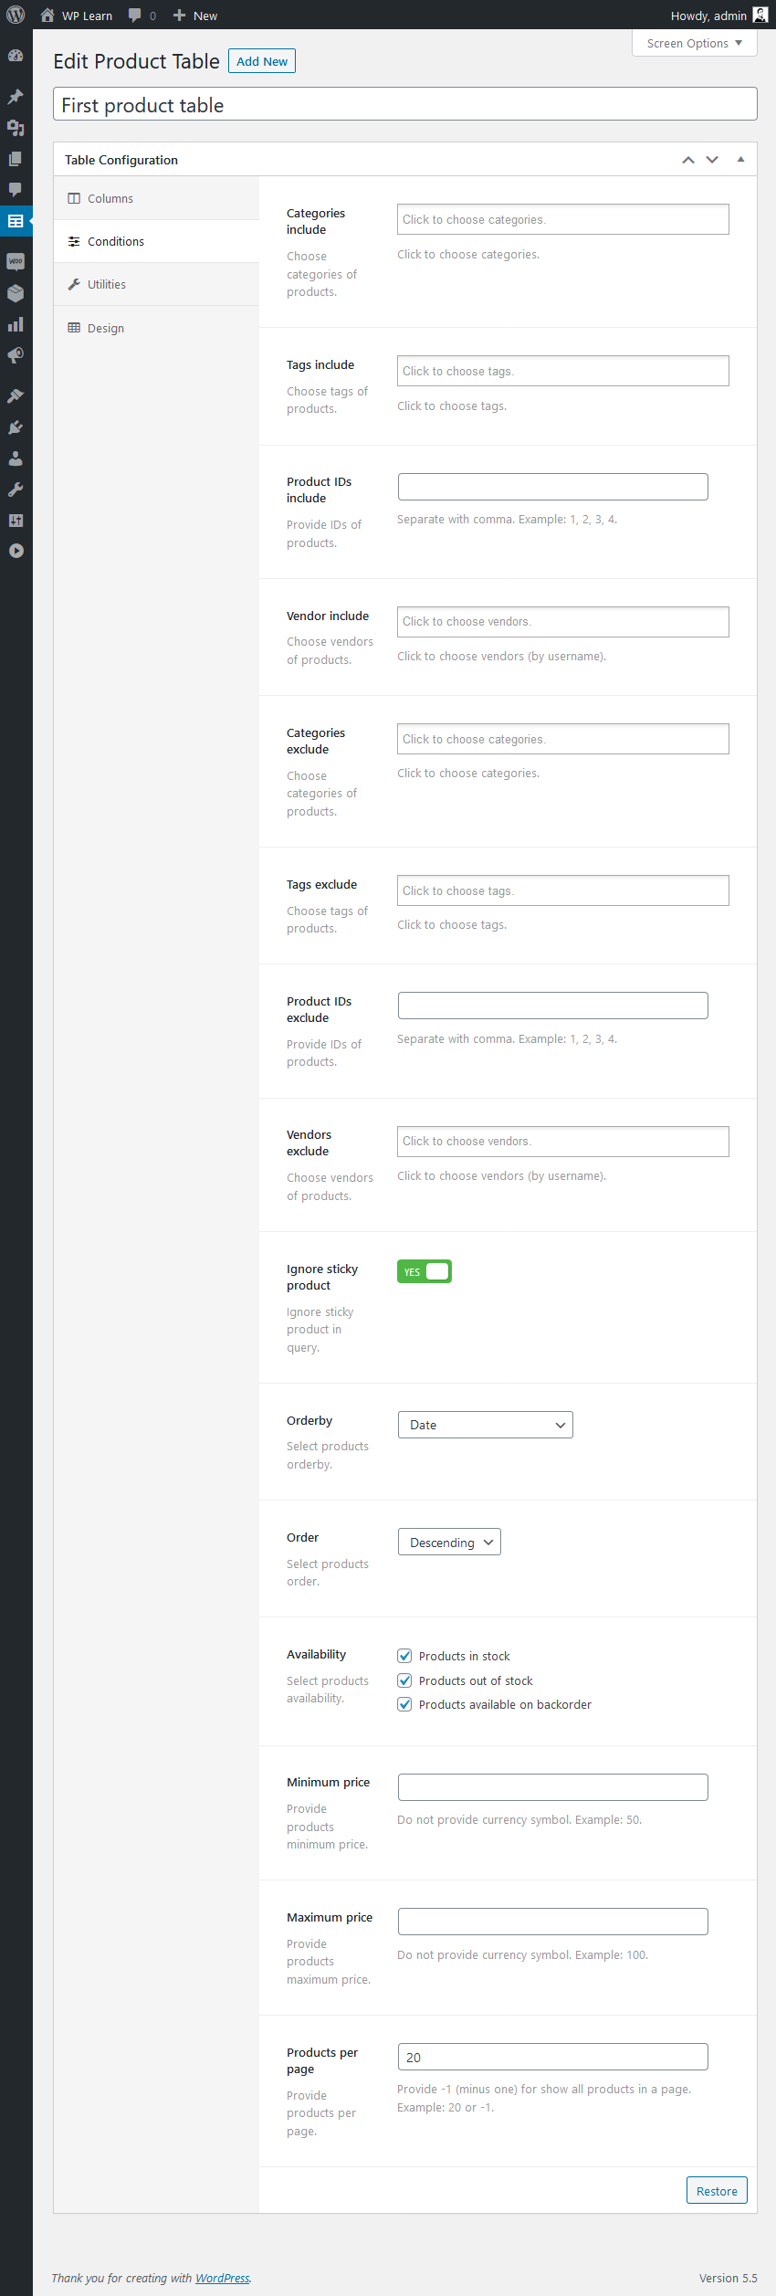The height and width of the screenshot is (2296, 776).
Task: Open Analytics bar chart icon
Action: [16, 324]
